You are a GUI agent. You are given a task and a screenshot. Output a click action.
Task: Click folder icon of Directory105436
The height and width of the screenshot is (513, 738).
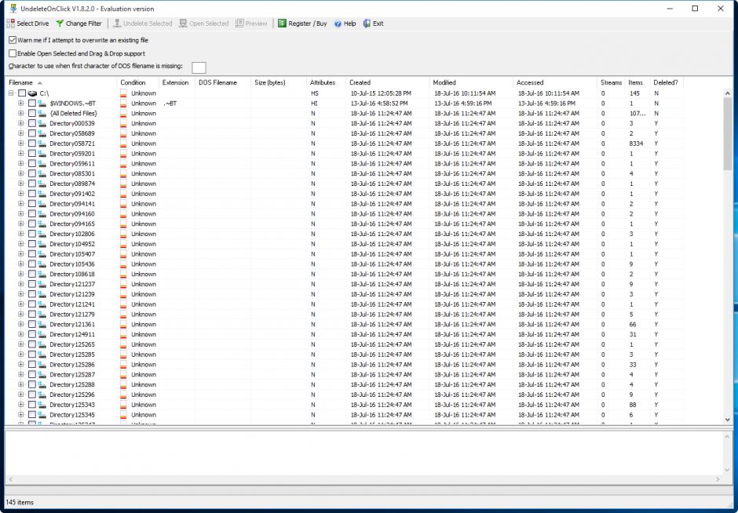pyautogui.click(x=42, y=264)
